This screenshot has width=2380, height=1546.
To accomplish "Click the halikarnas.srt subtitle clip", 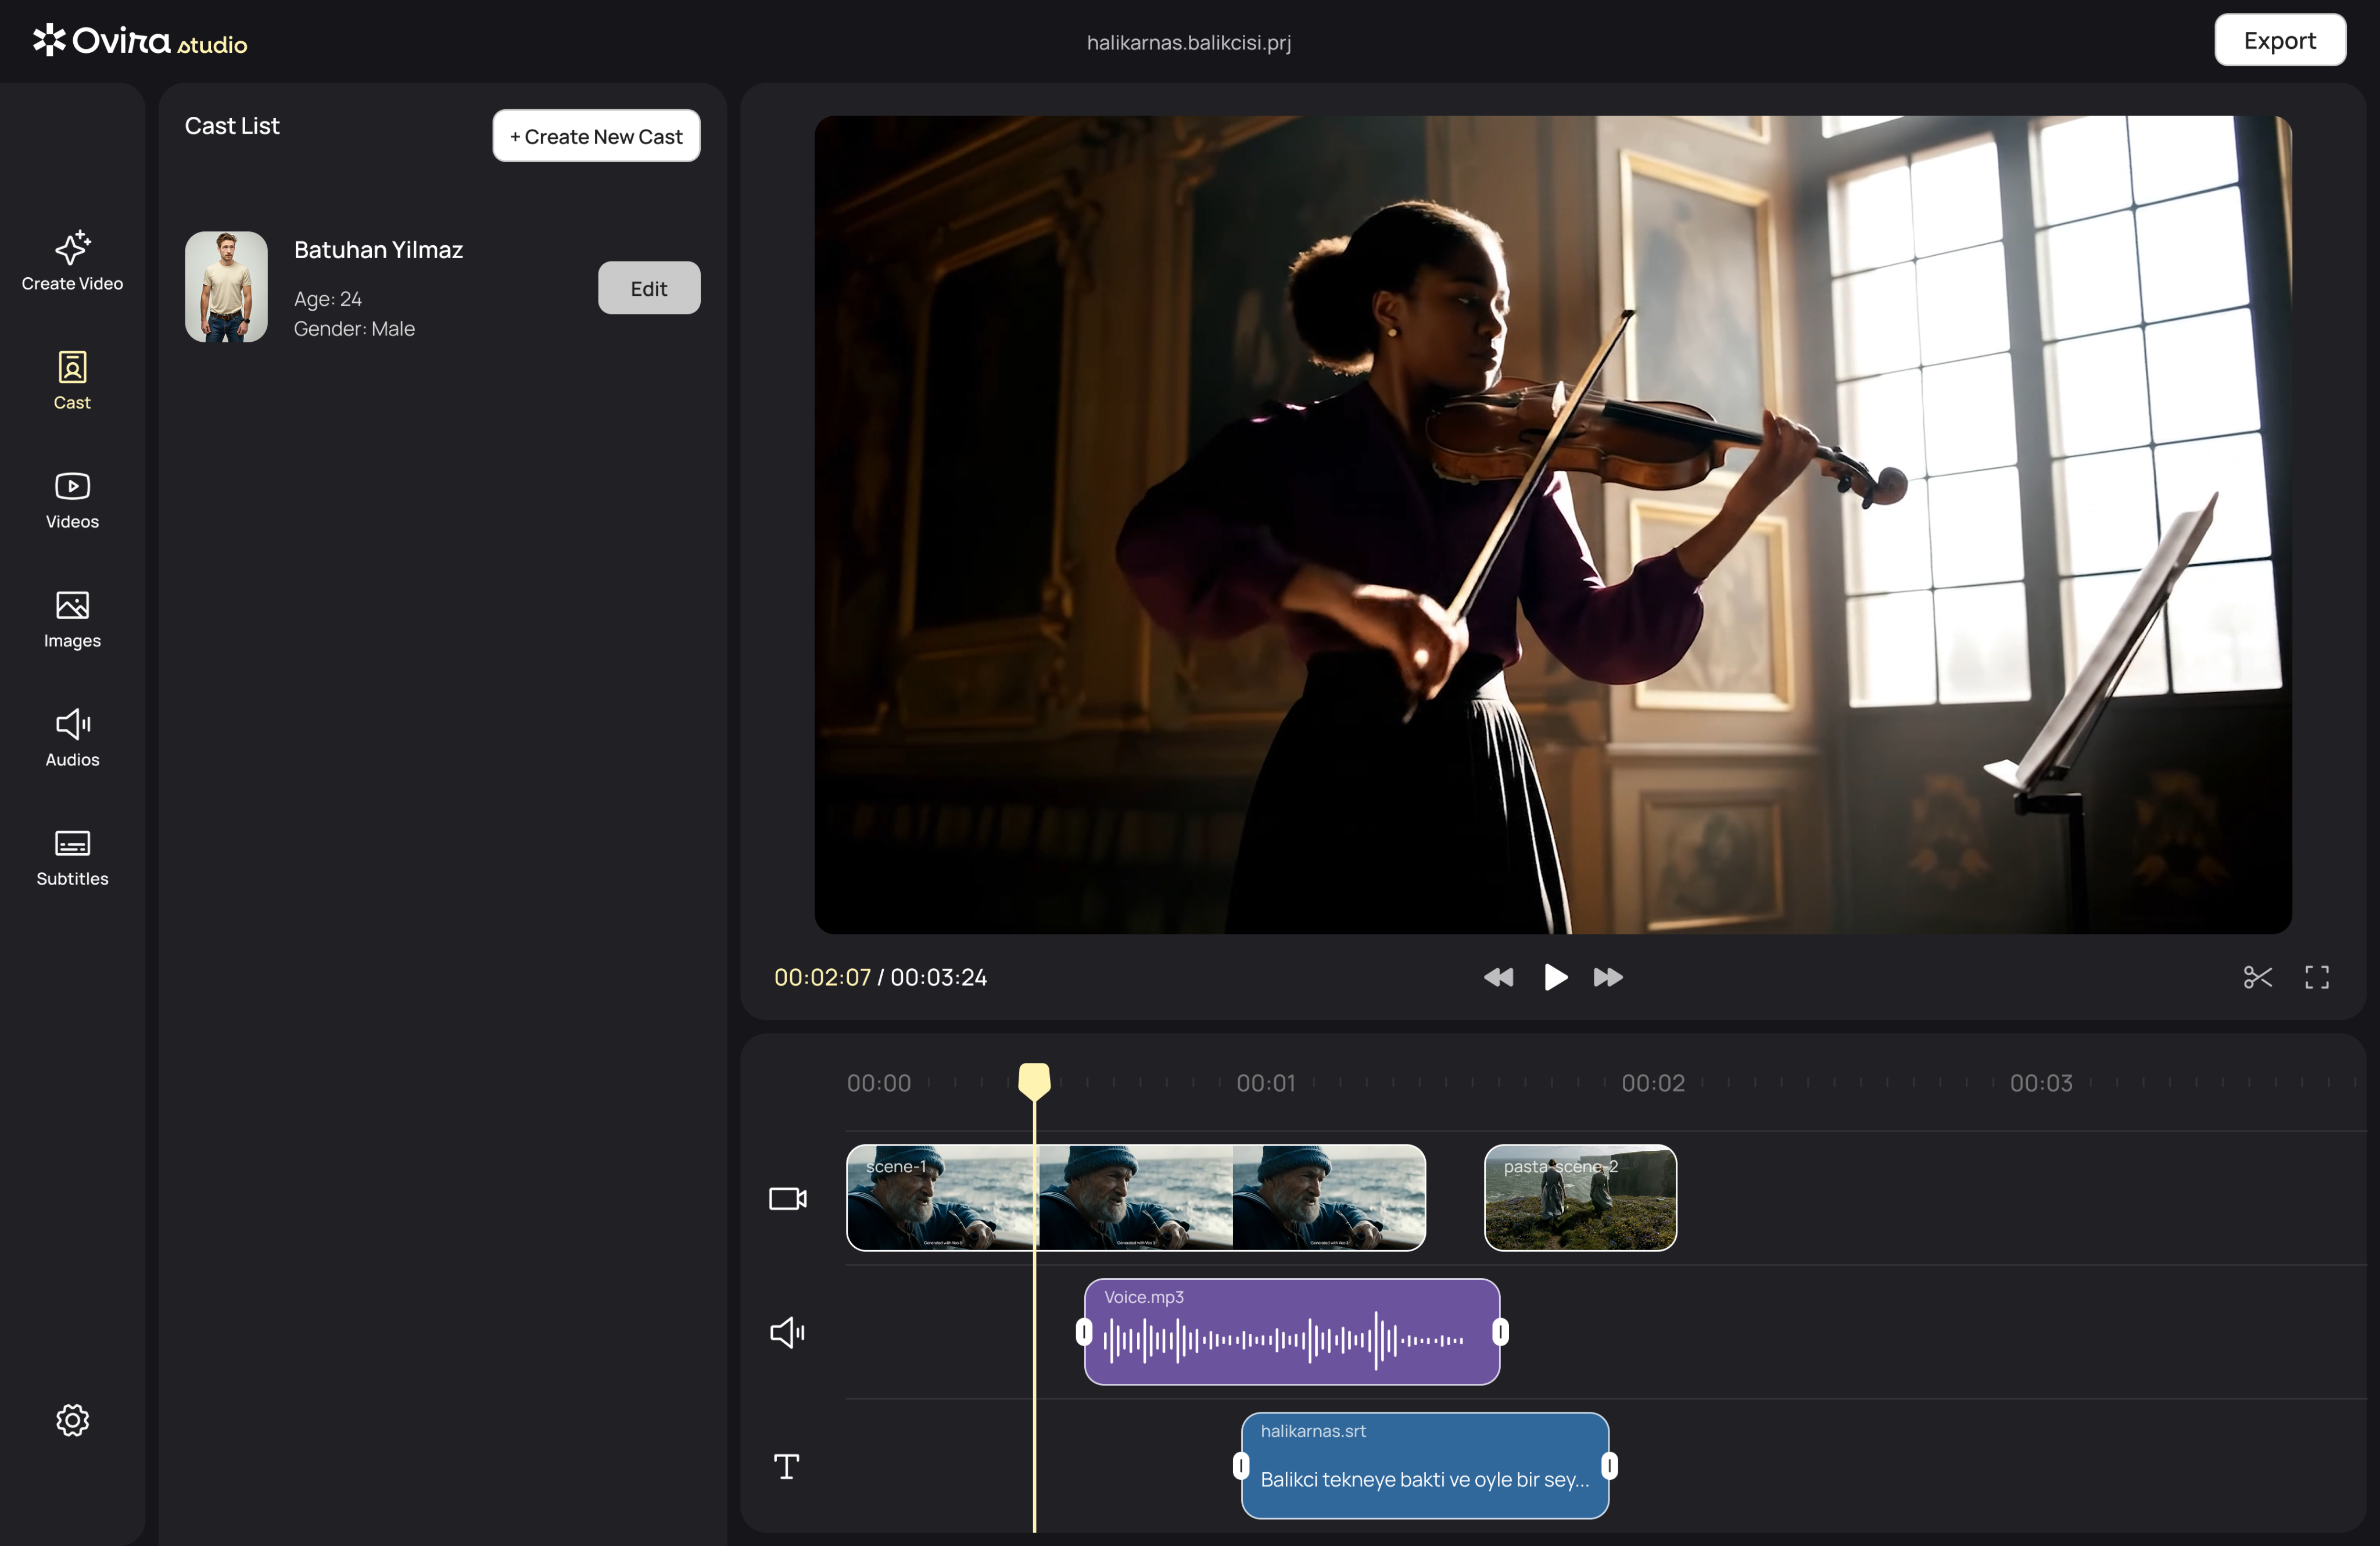I will pos(1424,1465).
